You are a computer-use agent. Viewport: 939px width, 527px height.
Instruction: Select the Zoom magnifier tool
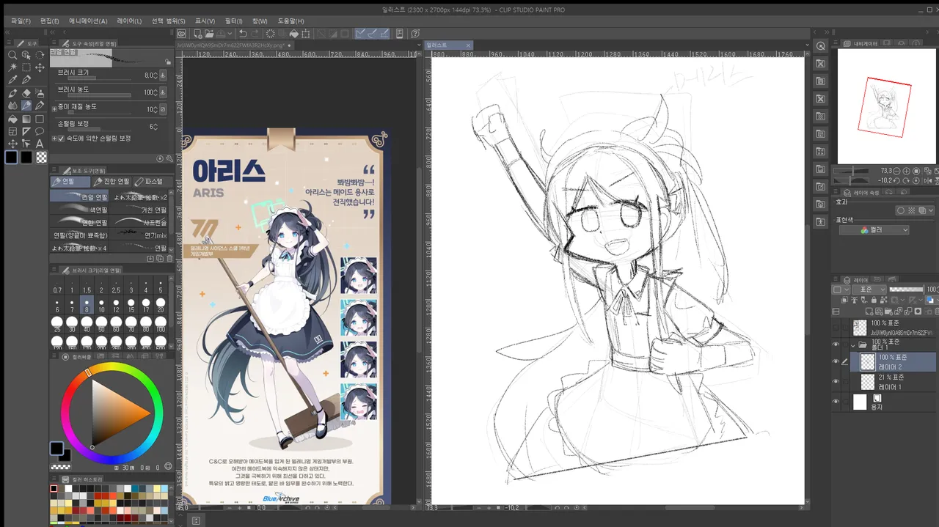12,55
